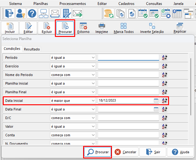Toggle sort for Data Final row

164,109
